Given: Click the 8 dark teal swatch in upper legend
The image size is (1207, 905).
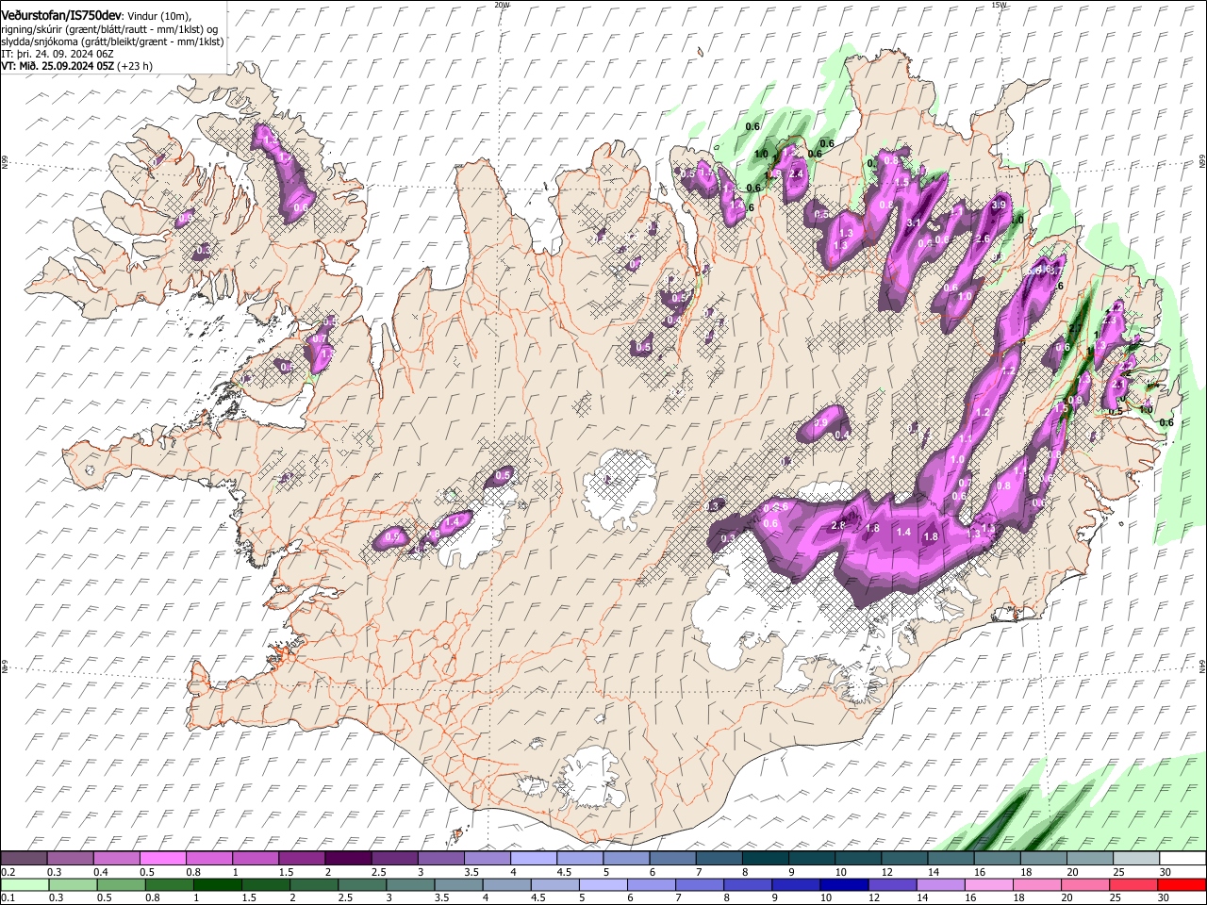Looking at the screenshot, I should tap(765, 859).
